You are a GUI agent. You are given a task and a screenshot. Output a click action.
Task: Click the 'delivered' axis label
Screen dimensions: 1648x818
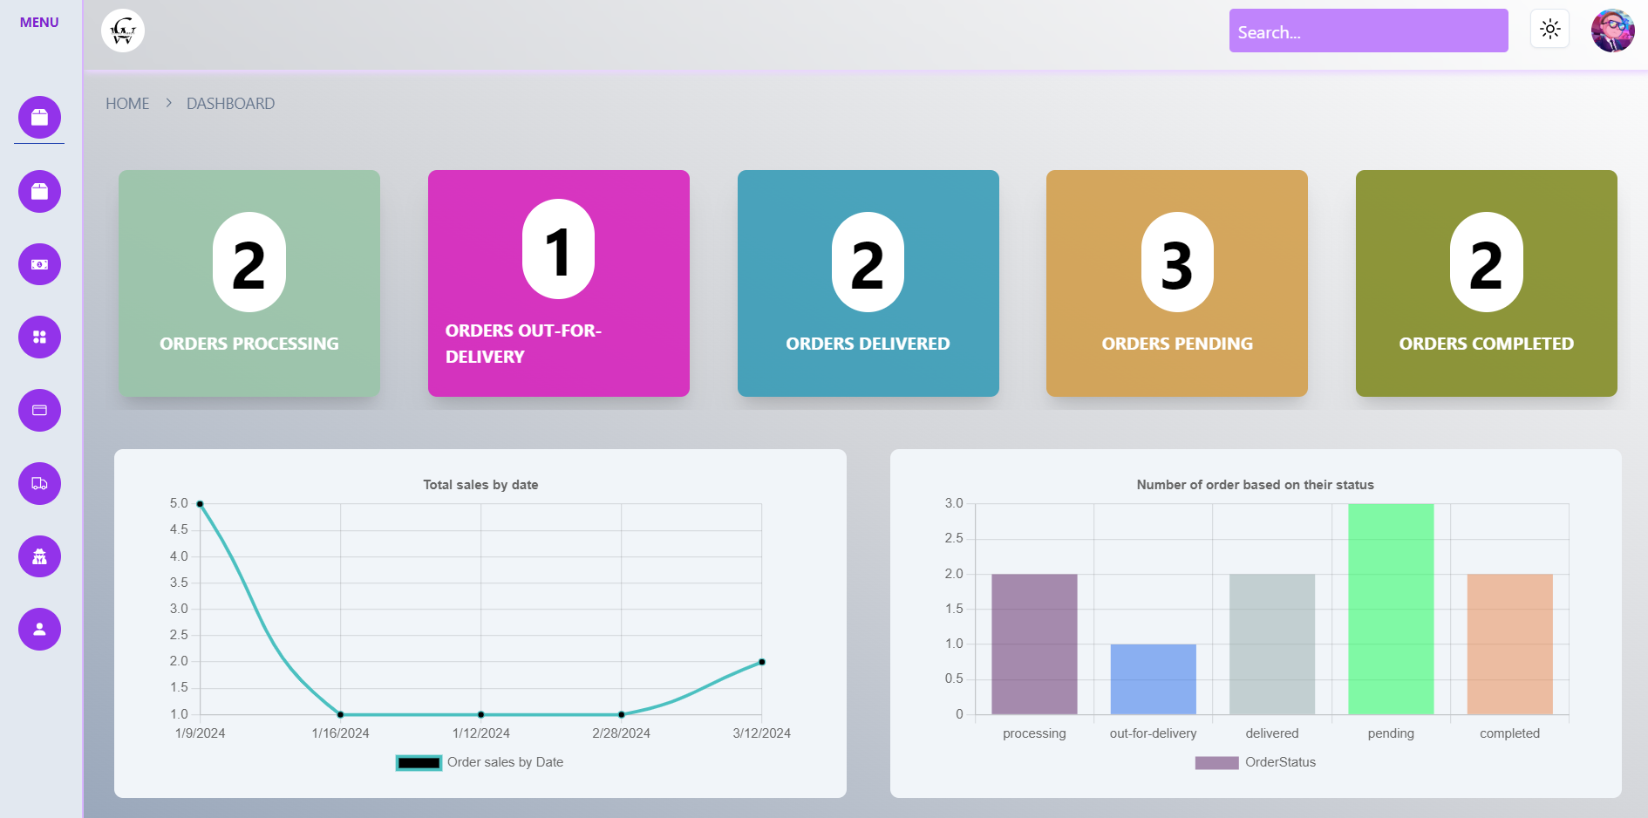tap(1272, 733)
